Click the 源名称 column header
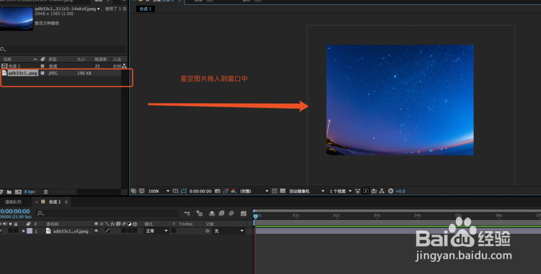Viewport: 541px width, 274px height. coord(52,224)
